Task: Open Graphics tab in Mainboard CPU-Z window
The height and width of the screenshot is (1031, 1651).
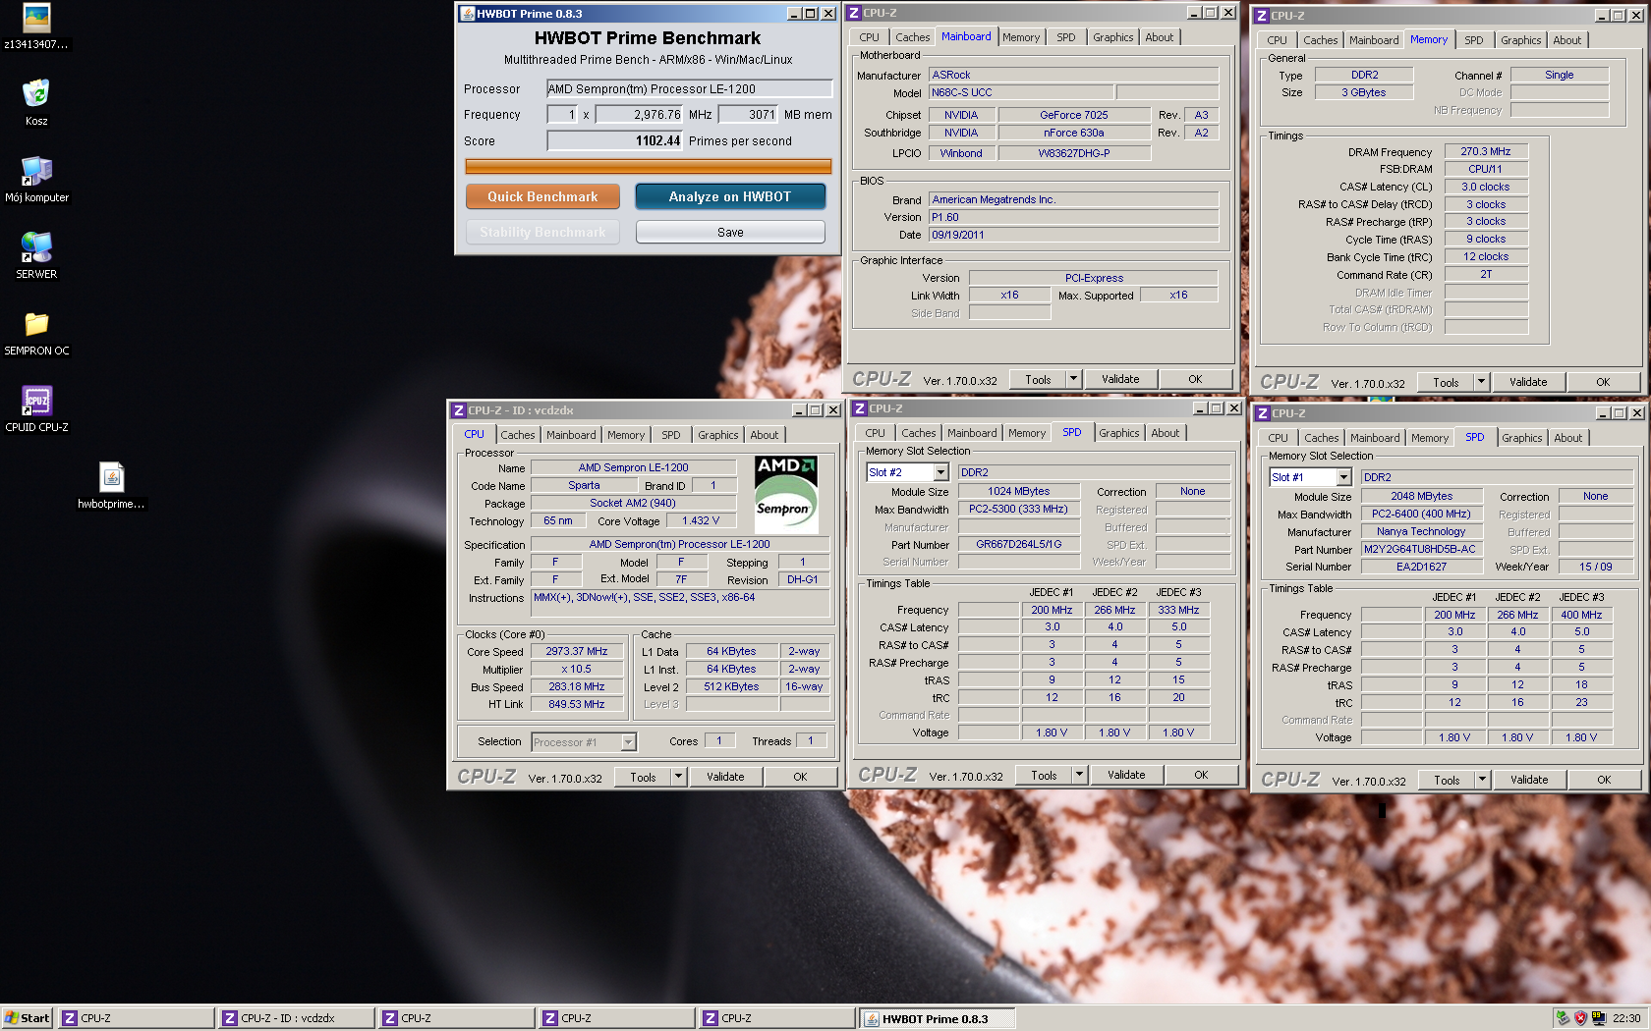Action: (x=1113, y=37)
